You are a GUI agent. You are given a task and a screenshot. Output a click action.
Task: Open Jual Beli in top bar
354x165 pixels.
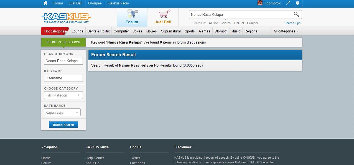pyautogui.click(x=75, y=3)
